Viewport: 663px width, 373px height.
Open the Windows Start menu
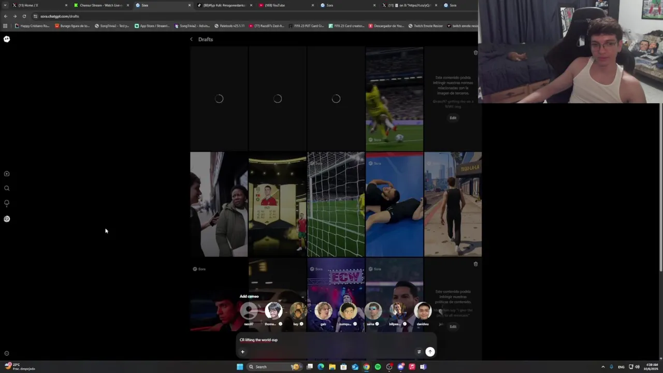(x=239, y=367)
